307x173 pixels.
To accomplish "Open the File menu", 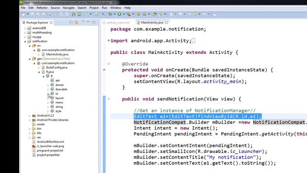I will pos(23,8).
